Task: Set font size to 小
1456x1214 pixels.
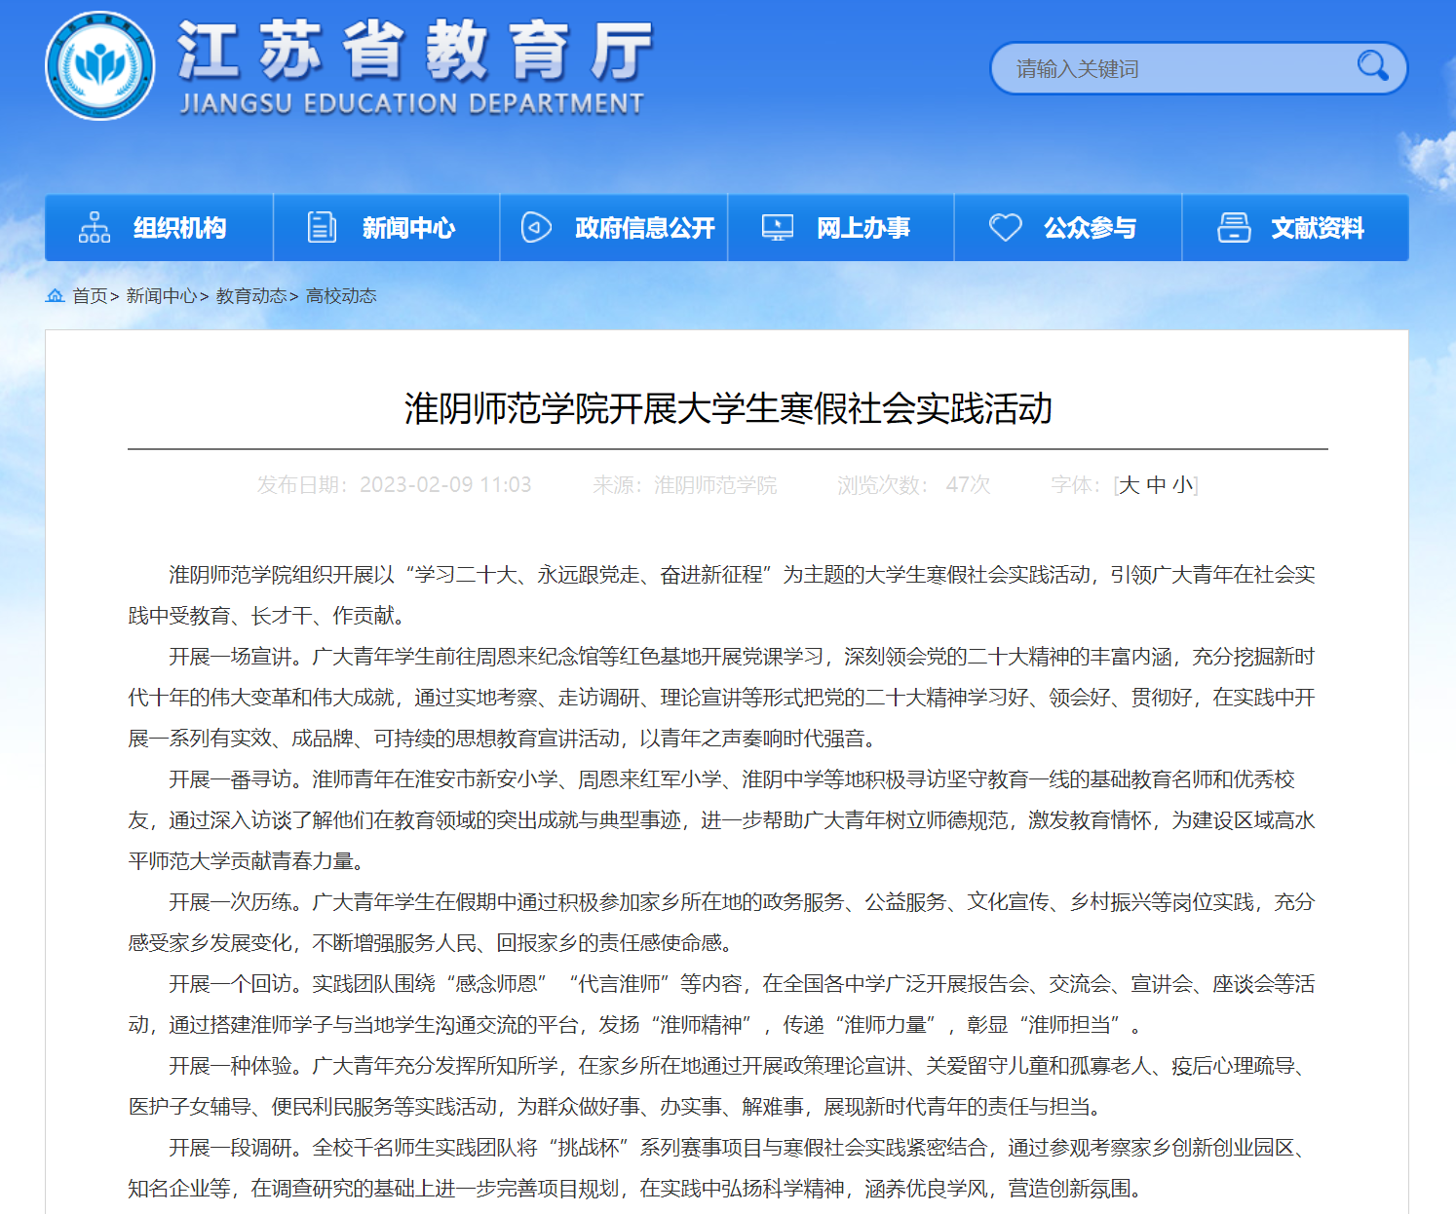Action: (1182, 485)
